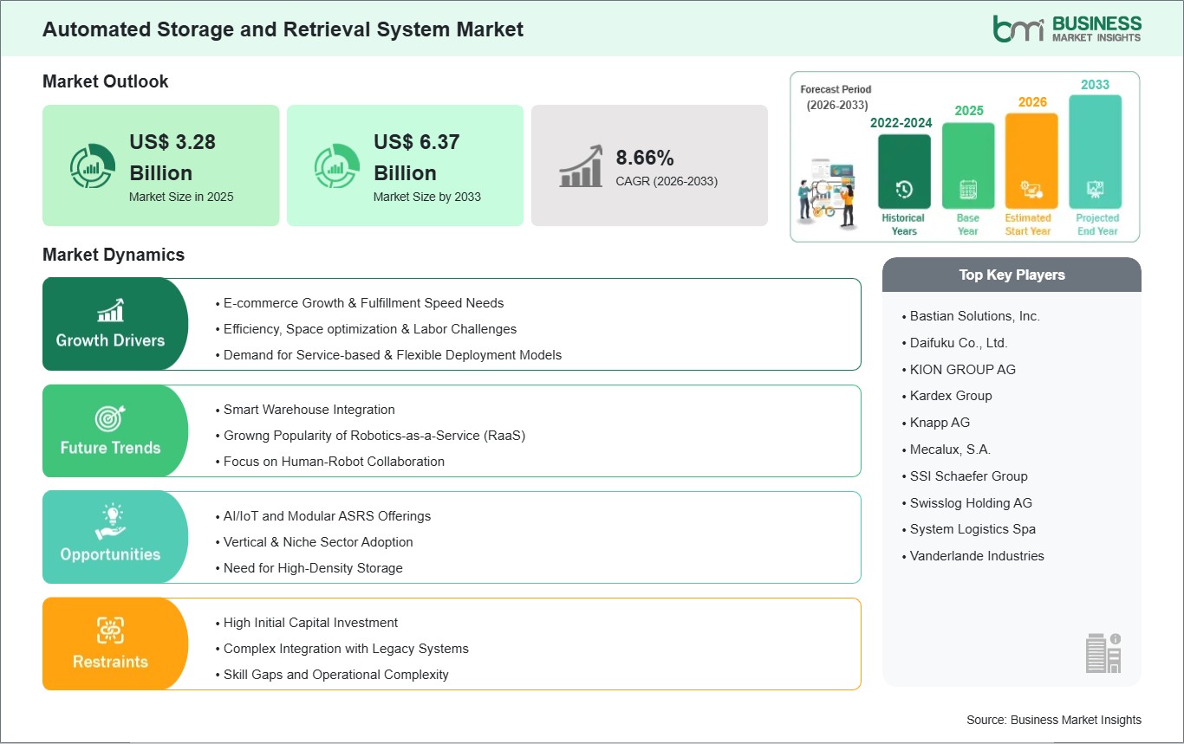This screenshot has width=1184, height=744.
Task: Open the Source: Business Market Insights link
Action: (x=1052, y=720)
